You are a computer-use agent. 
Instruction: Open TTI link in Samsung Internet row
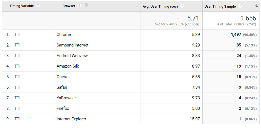pyautogui.click(x=17, y=45)
